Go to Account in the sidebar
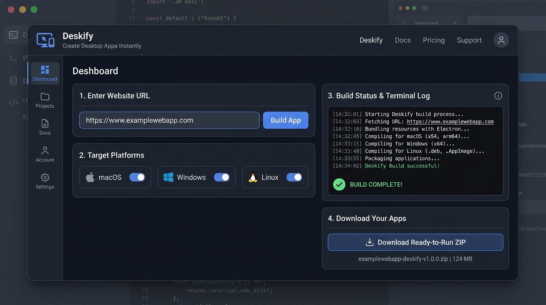This screenshot has height=305, width=546. [45, 154]
